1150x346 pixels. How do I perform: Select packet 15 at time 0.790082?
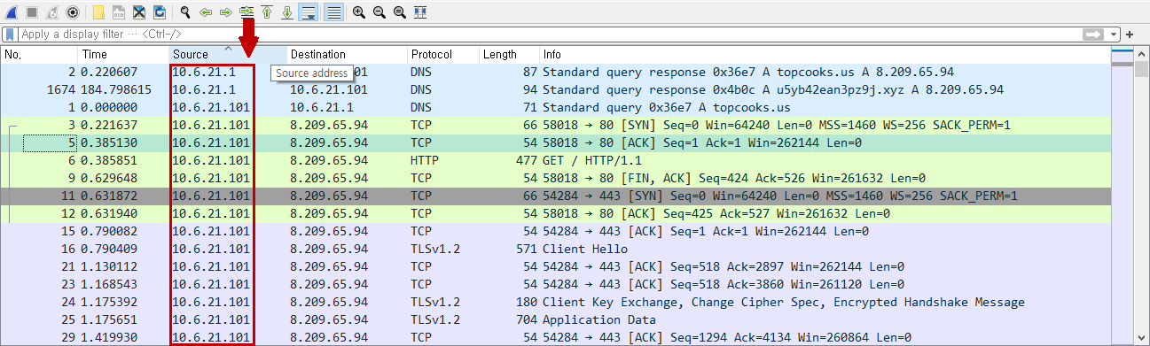click(555, 231)
